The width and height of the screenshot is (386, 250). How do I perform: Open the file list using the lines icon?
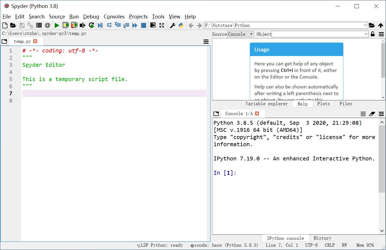click(x=39, y=25)
